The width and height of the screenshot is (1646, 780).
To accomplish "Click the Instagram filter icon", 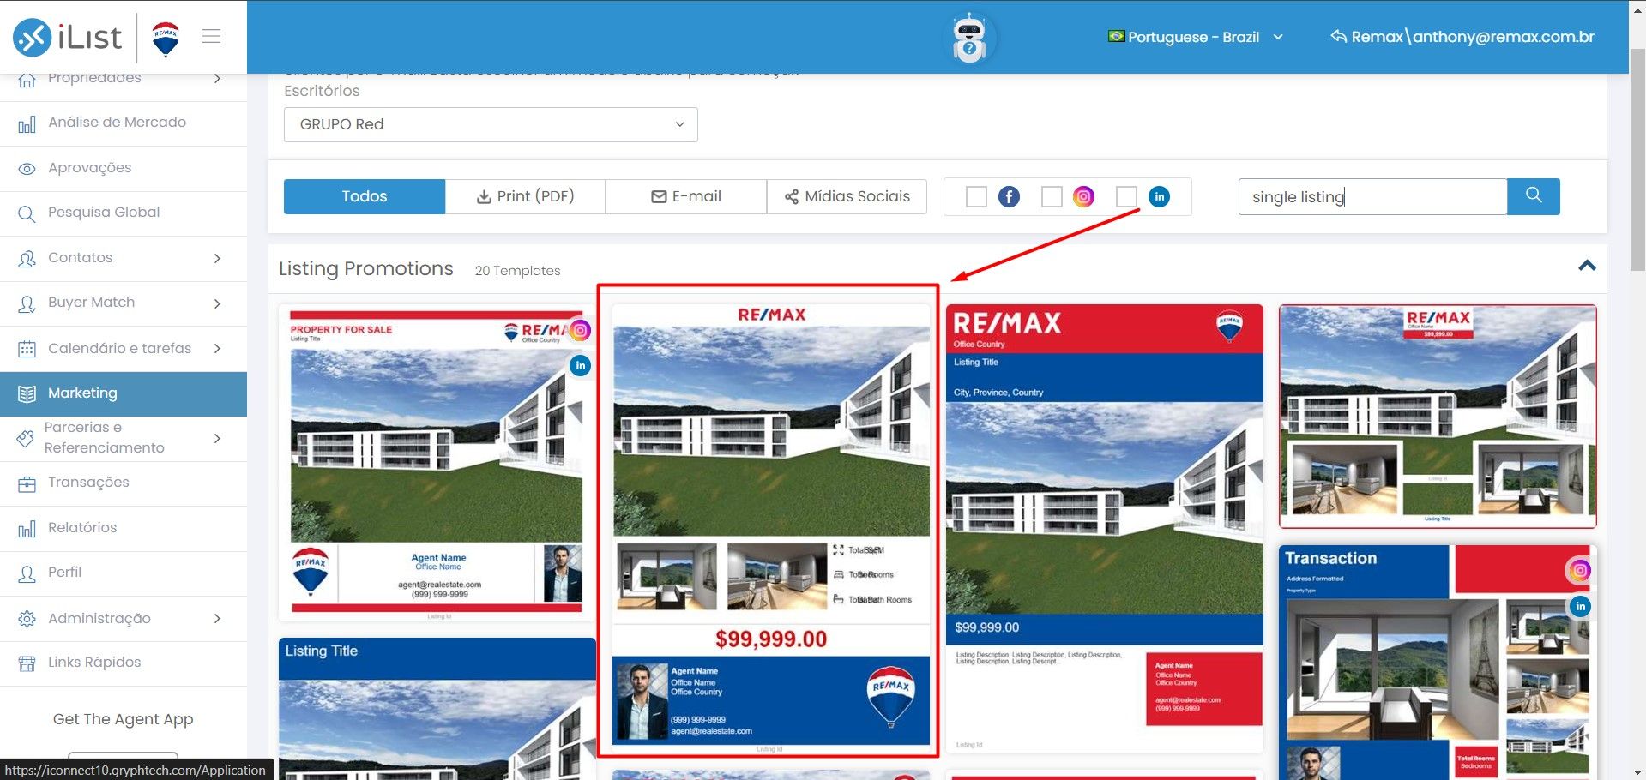I will [1084, 197].
